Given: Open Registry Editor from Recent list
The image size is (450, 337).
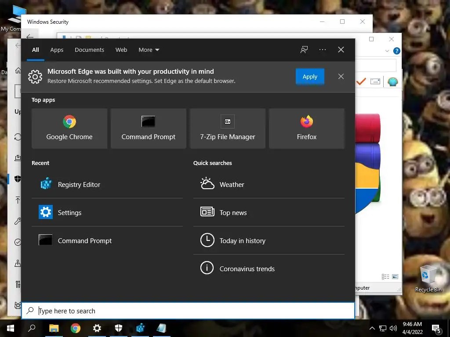Looking at the screenshot, I should pyautogui.click(x=107, y=184).
